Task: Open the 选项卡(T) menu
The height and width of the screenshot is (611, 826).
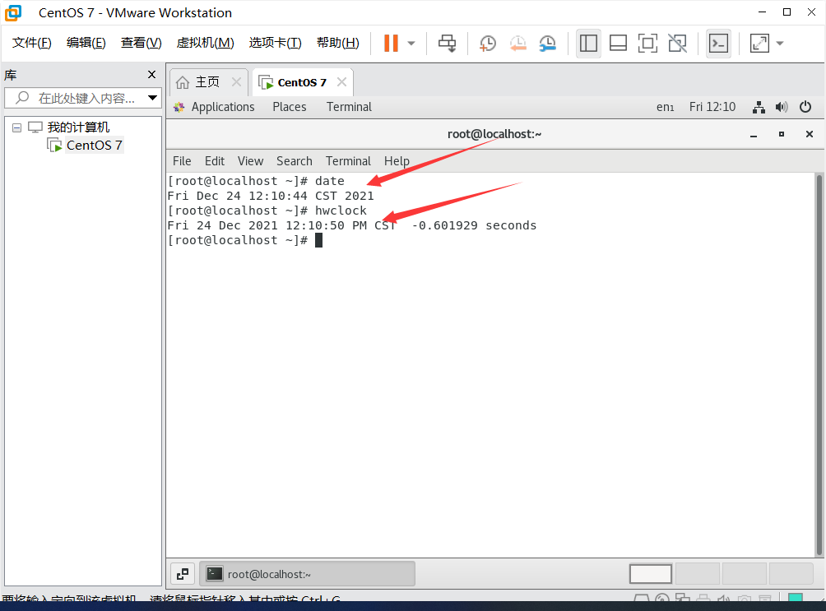Action: pos(275,43)
